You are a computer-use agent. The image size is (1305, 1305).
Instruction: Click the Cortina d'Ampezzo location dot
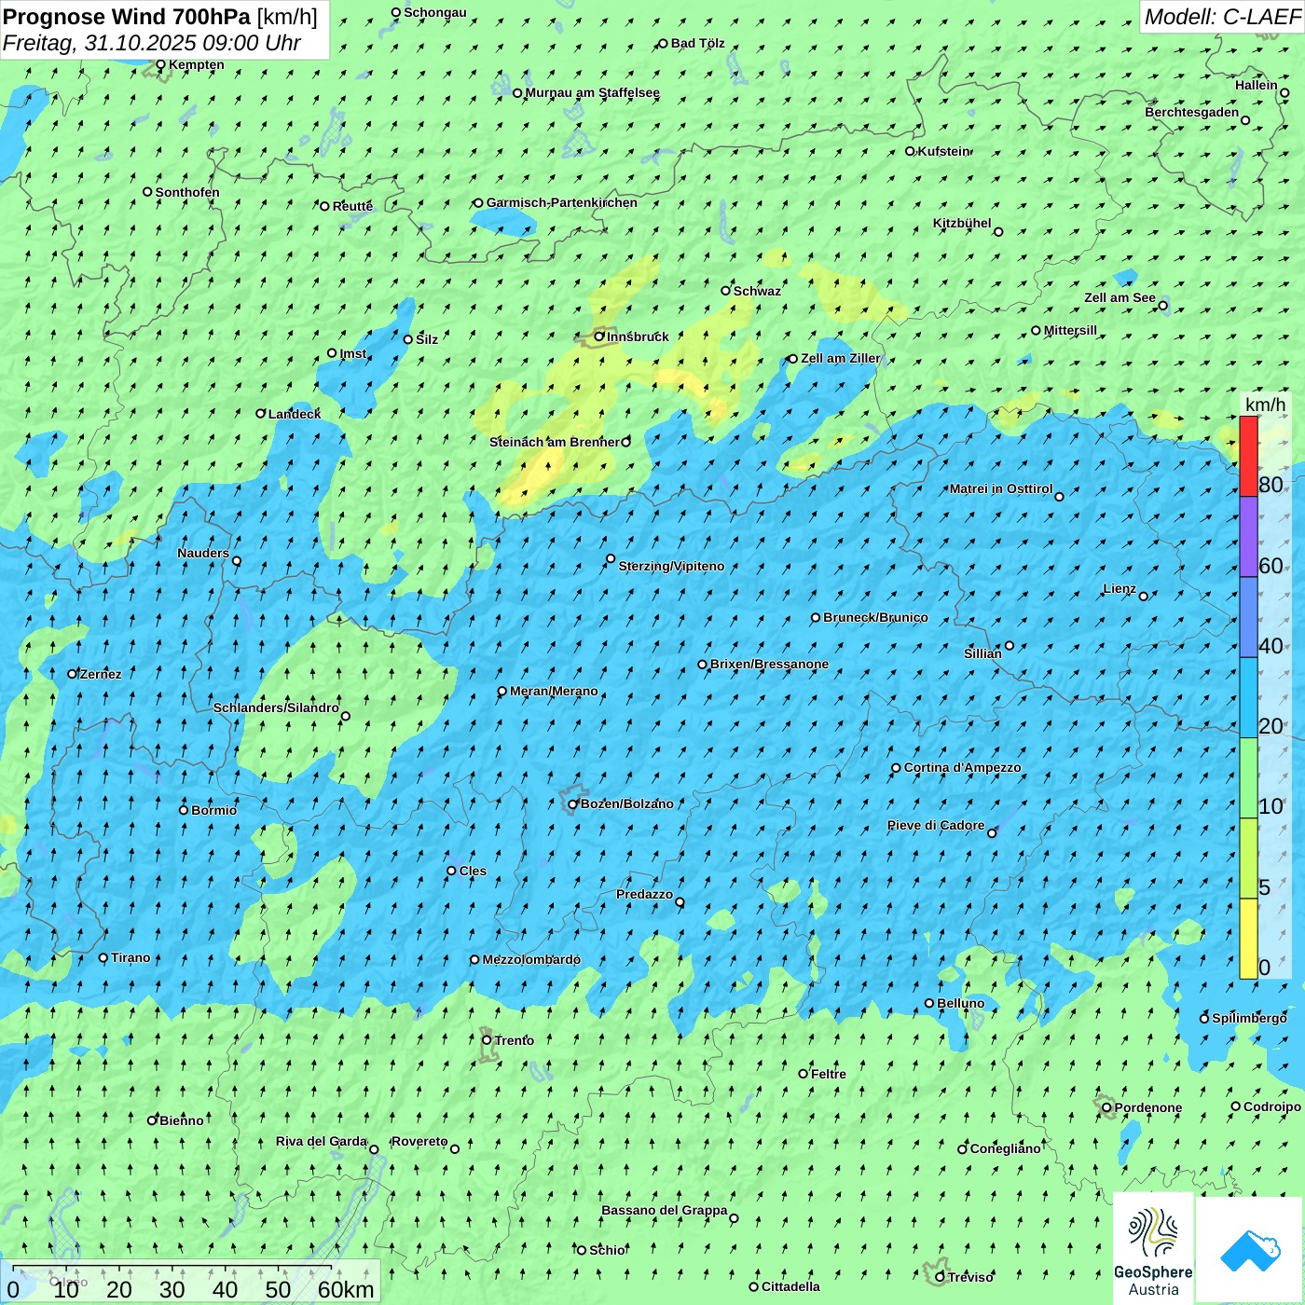tap(896, 768)
